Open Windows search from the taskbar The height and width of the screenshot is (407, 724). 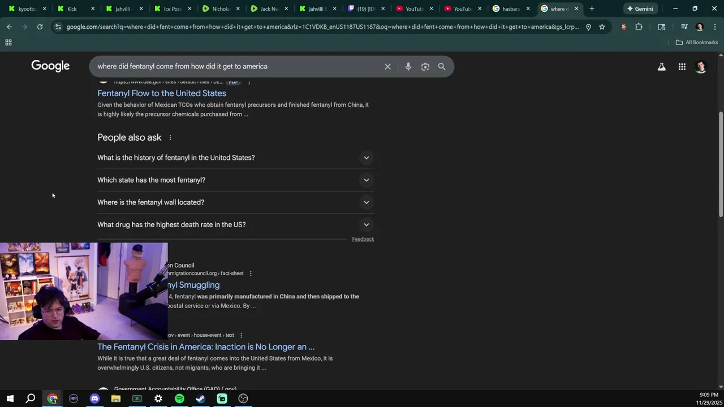pos(31,399)
